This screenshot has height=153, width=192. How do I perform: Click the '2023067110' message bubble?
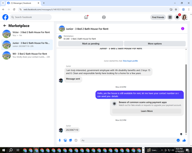72,130
